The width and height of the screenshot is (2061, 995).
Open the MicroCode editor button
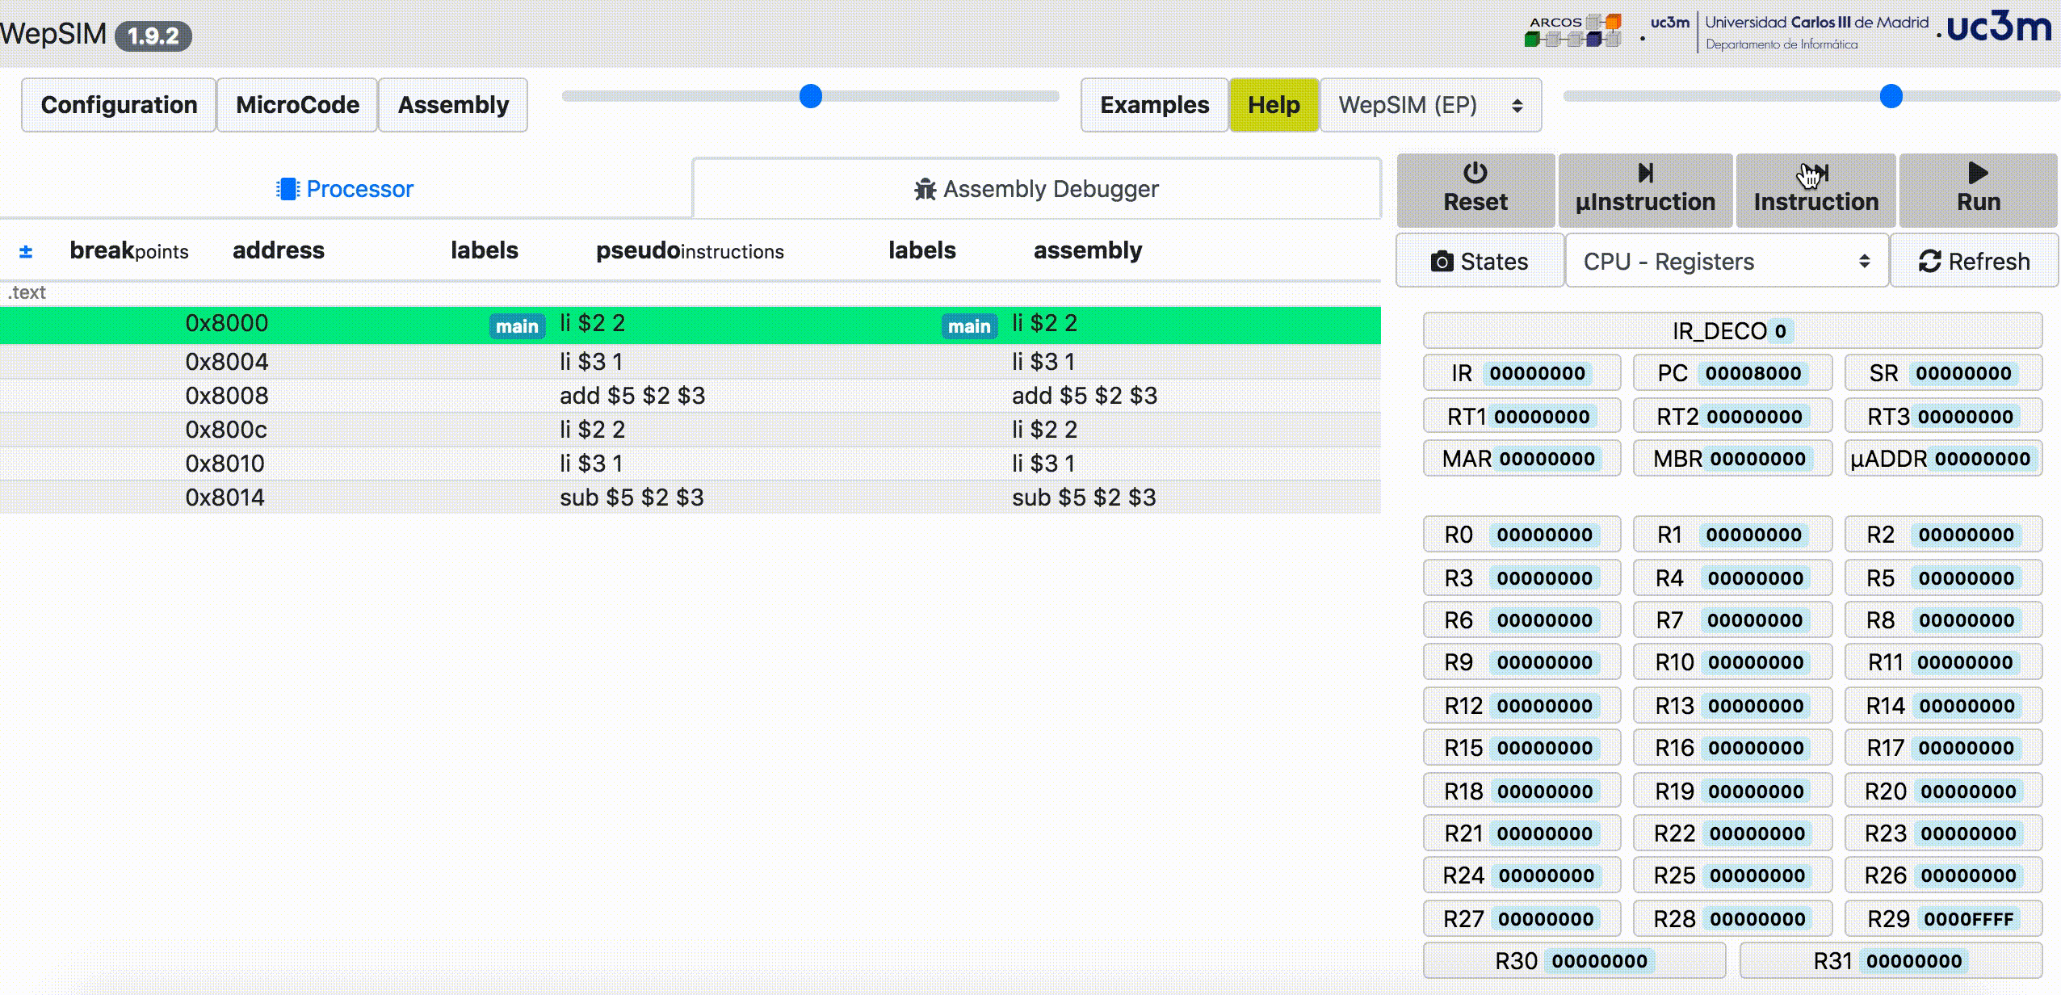pyautogui.click(x=297, y=105)
